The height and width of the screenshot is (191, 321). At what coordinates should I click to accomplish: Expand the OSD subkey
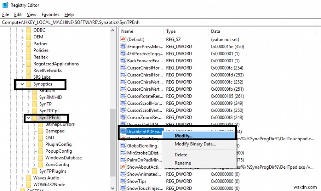(x=34, y=138)
